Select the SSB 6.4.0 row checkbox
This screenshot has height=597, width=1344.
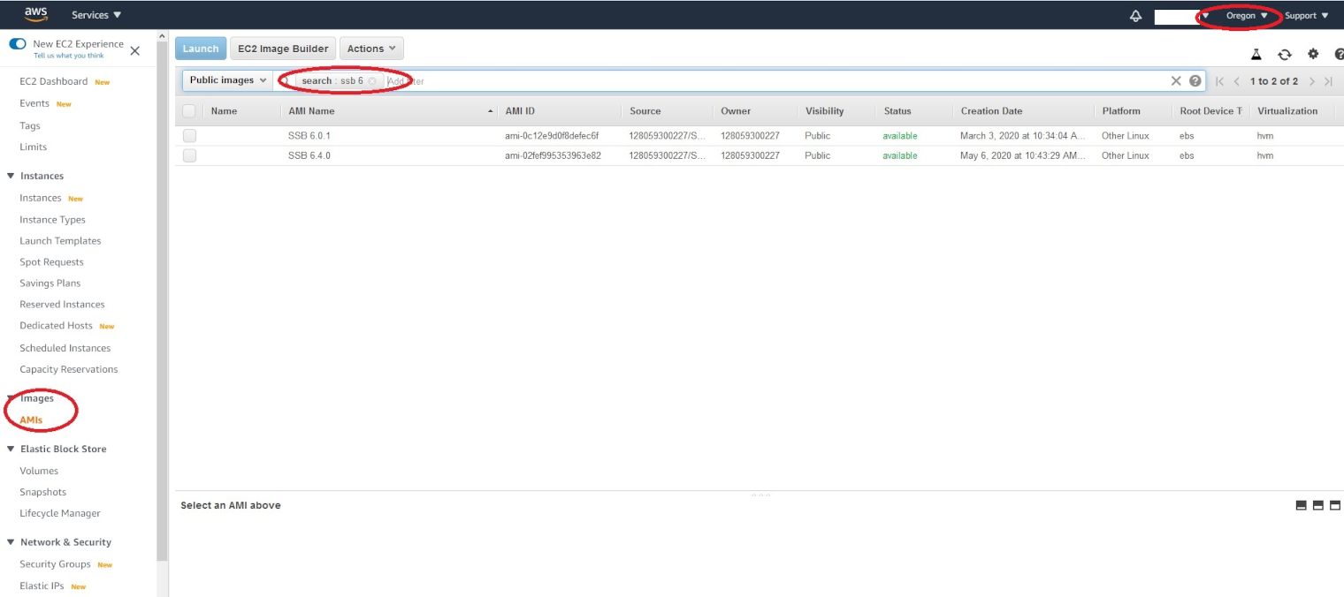point(189,155)
